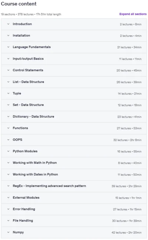Click chevron icon beside Input/output Basics
This screenshot has width=148, height=240.
9,59
